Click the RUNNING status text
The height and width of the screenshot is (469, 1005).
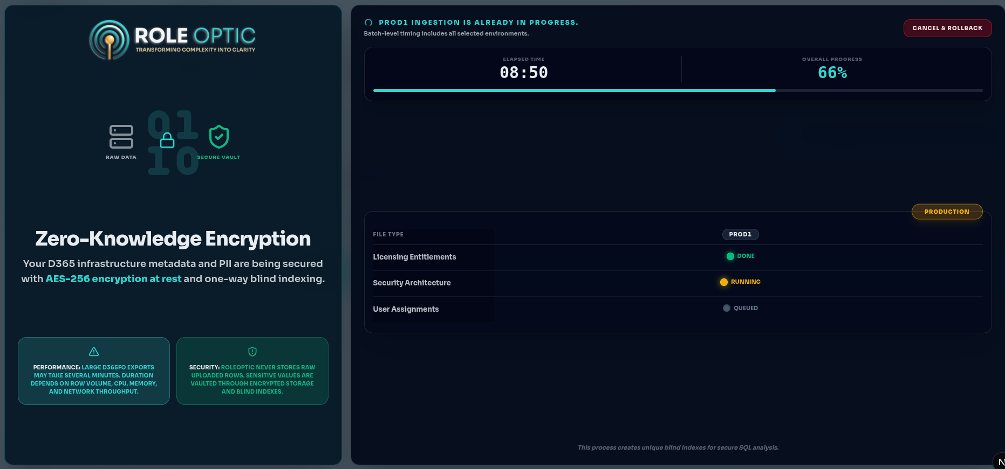(746, 282)
